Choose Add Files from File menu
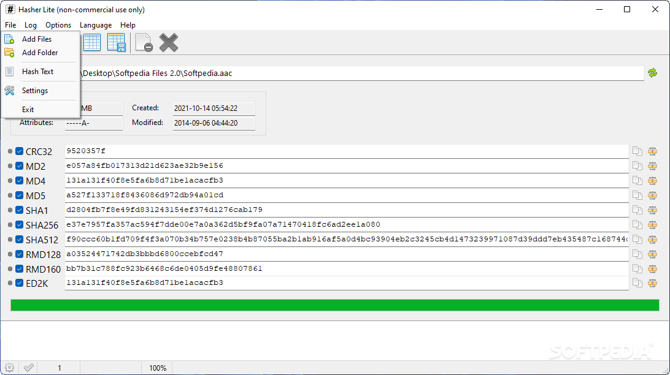This screenshot has height=375, width=670. 40,39
